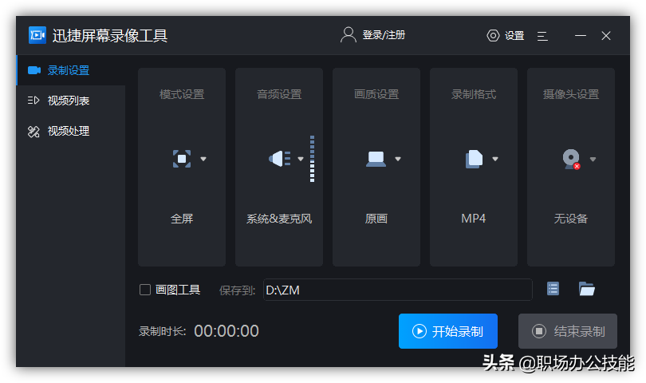Click the 保存到 label
646x383 pixels.
point(238,290)
